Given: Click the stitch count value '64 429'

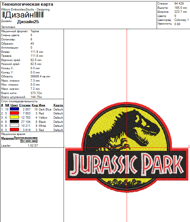Looking at the screenshot, I should (x=179, y=4).
